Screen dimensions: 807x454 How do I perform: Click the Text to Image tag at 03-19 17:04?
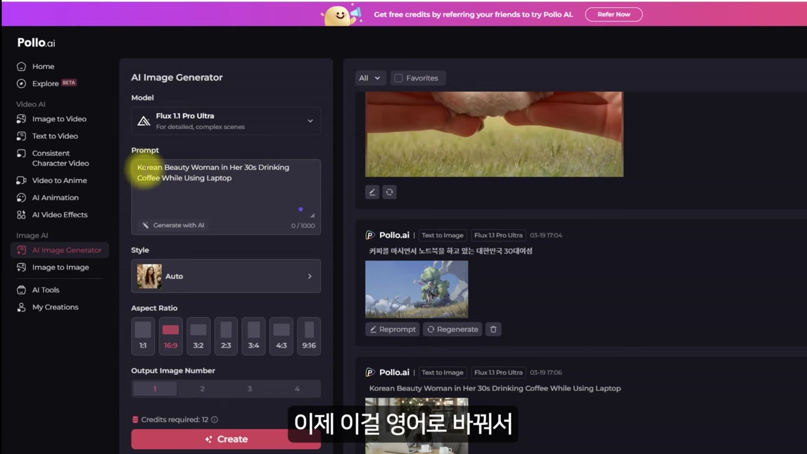pos(443,235)
